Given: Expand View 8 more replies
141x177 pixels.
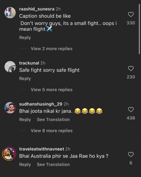Looking at the screenshot, I should click(52, 130).
